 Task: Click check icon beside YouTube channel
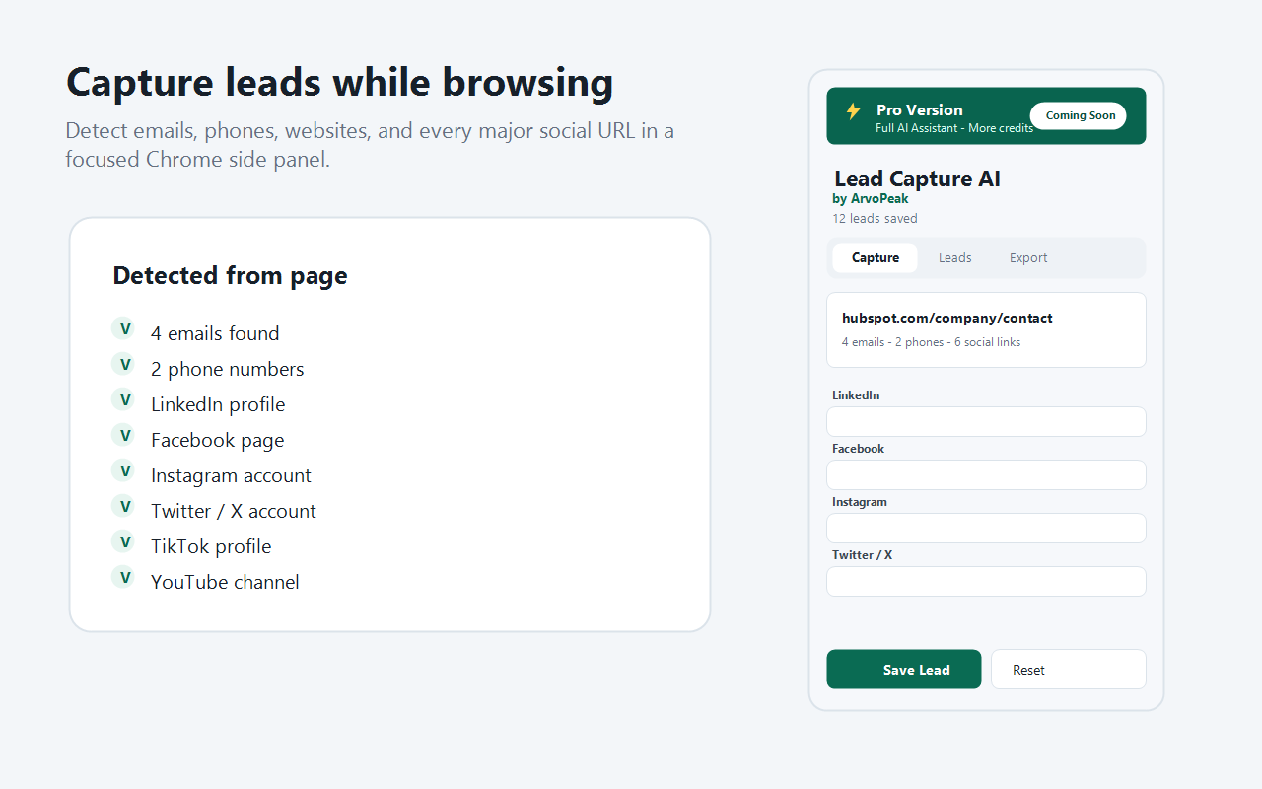coord(122,578)
